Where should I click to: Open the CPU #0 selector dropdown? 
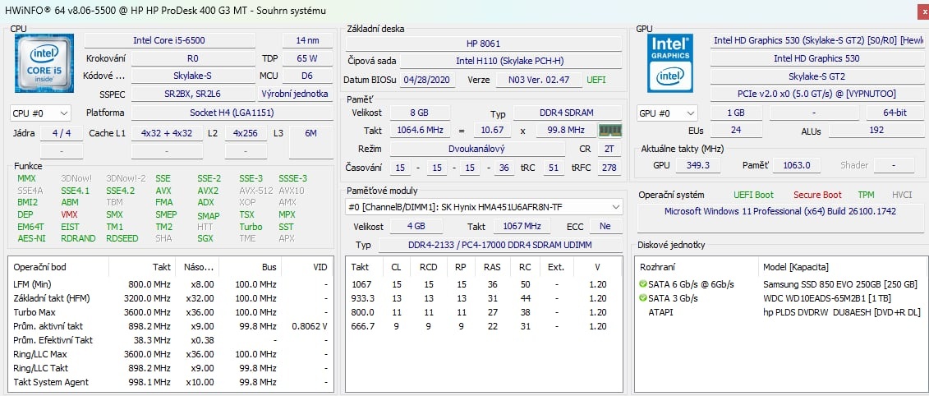click(40, 113)
